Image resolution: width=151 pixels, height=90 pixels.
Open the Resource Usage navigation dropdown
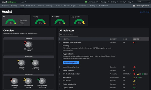pyautogui.click(x=70, y=6)
